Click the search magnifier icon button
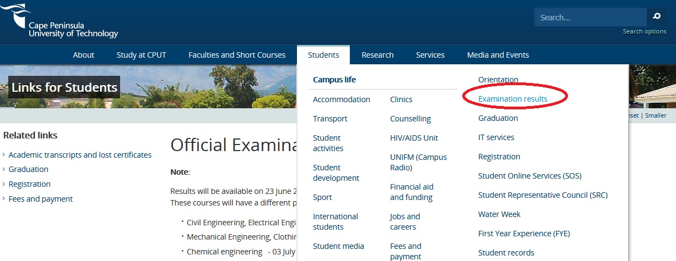The width and height of the screenshot is (676, 261). 656,17
